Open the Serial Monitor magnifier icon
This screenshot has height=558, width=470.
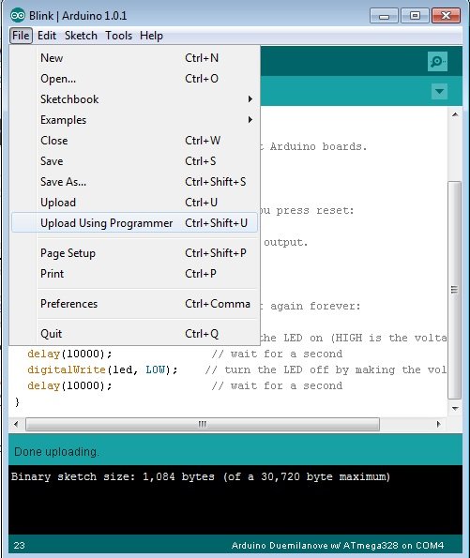click(437, 62)
